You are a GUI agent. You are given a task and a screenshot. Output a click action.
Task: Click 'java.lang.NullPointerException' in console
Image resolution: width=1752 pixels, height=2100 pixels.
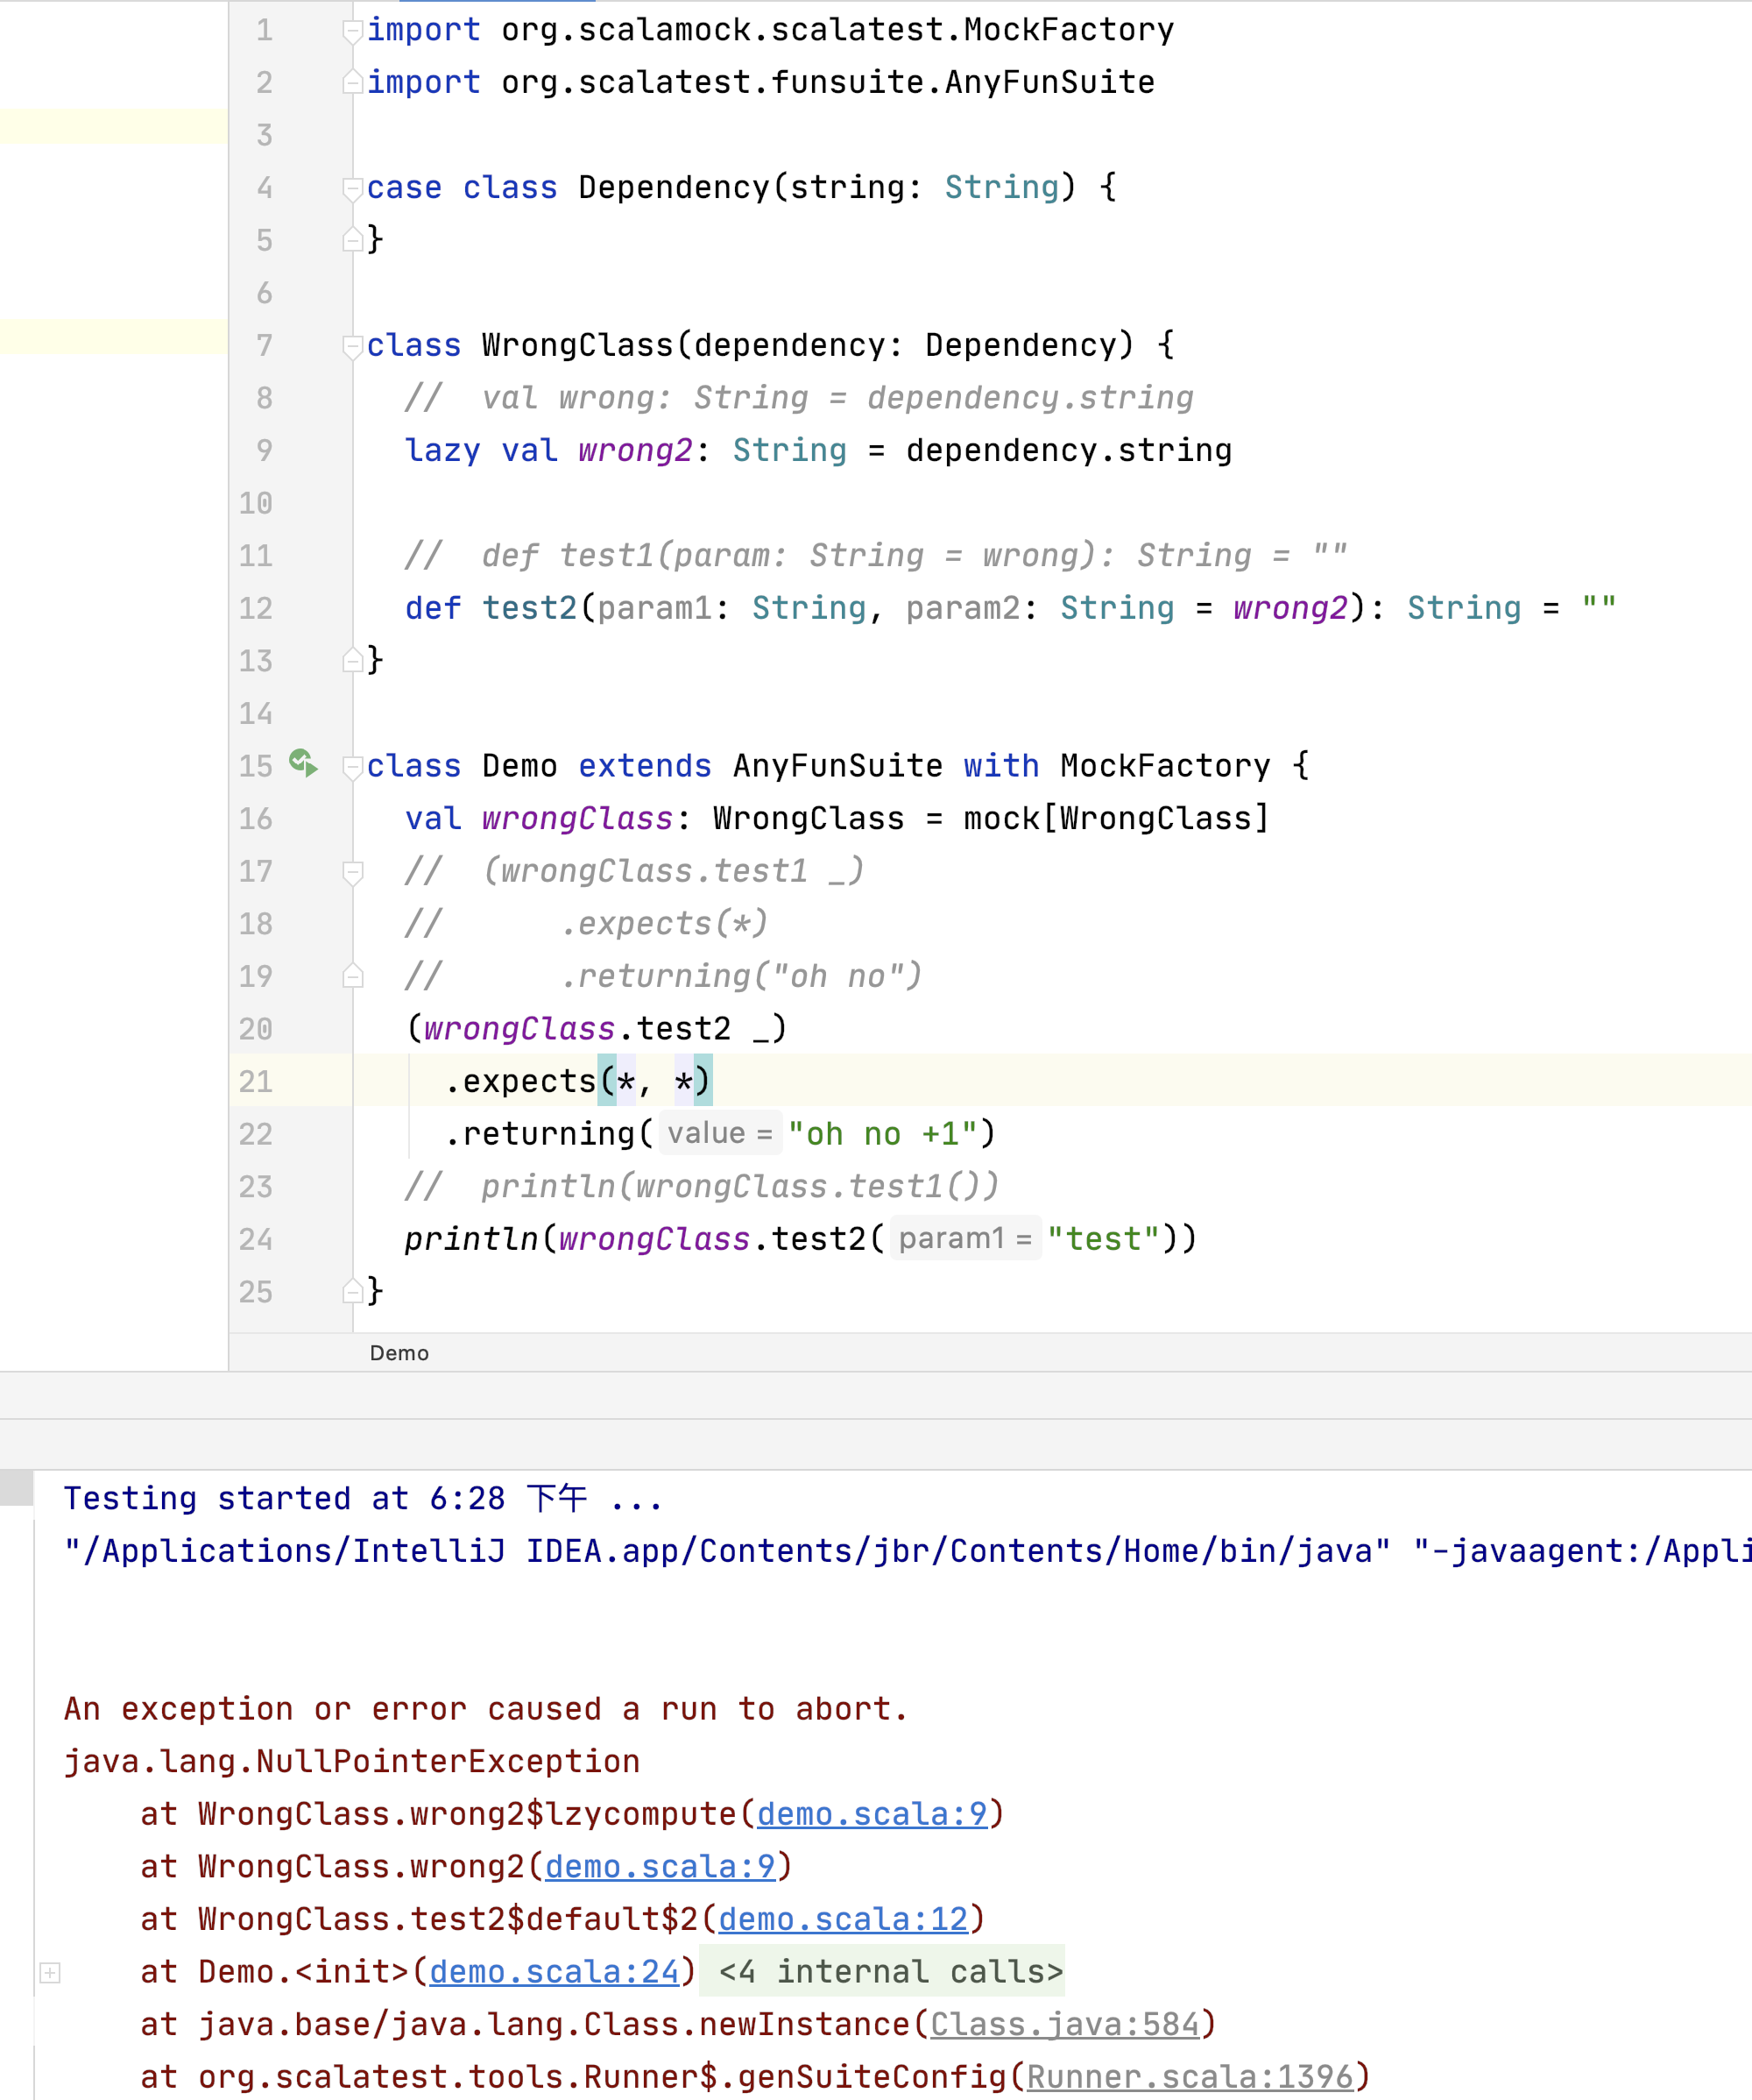click(352, 1761)
